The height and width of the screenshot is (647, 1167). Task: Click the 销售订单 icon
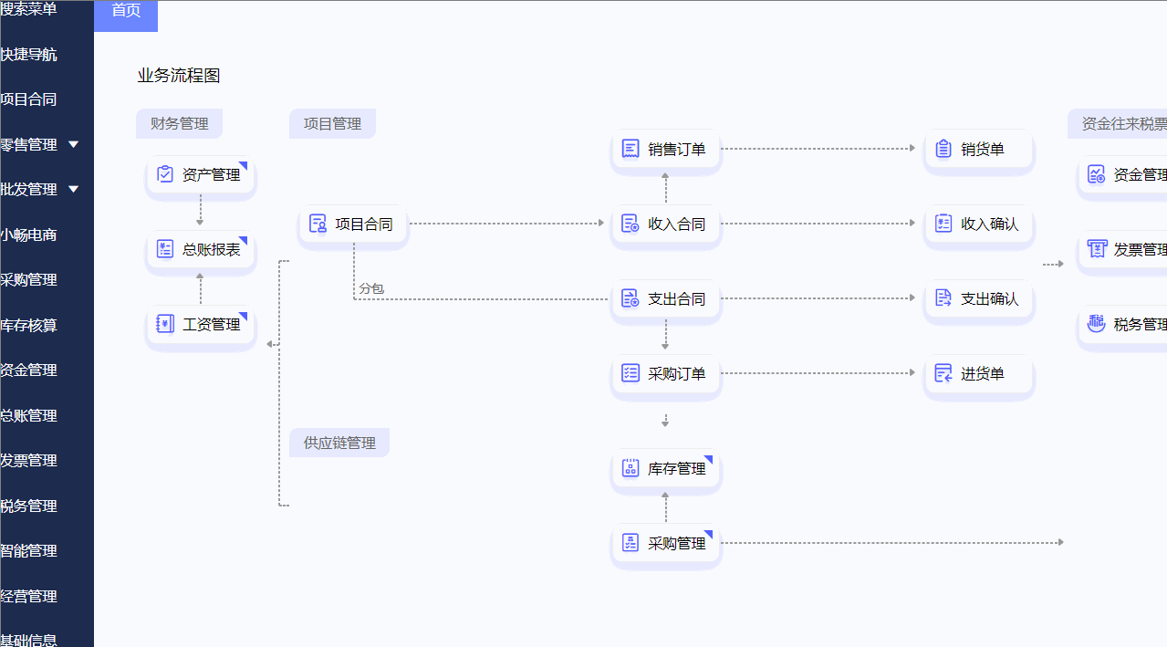click(630, 149)
